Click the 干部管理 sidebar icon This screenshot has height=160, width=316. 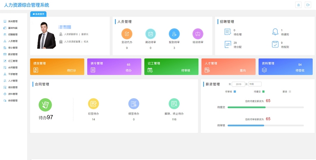(x=5, y=74)
